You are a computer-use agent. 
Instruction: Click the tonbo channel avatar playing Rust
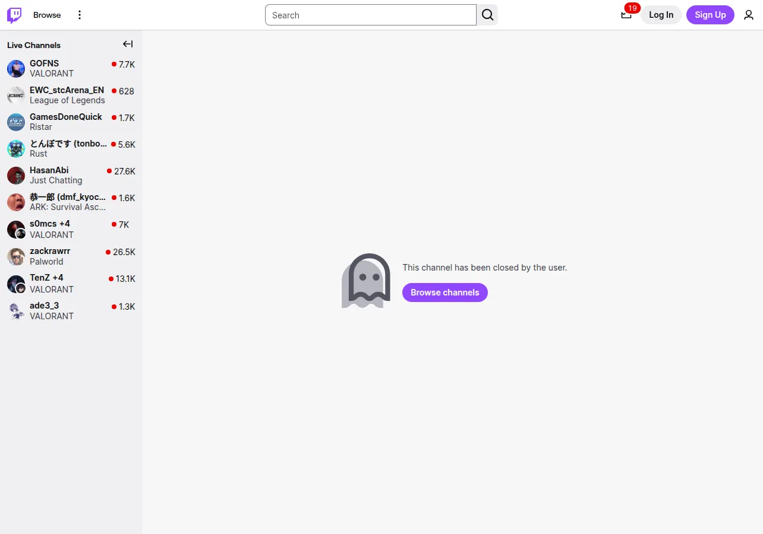tap(16, 149)
